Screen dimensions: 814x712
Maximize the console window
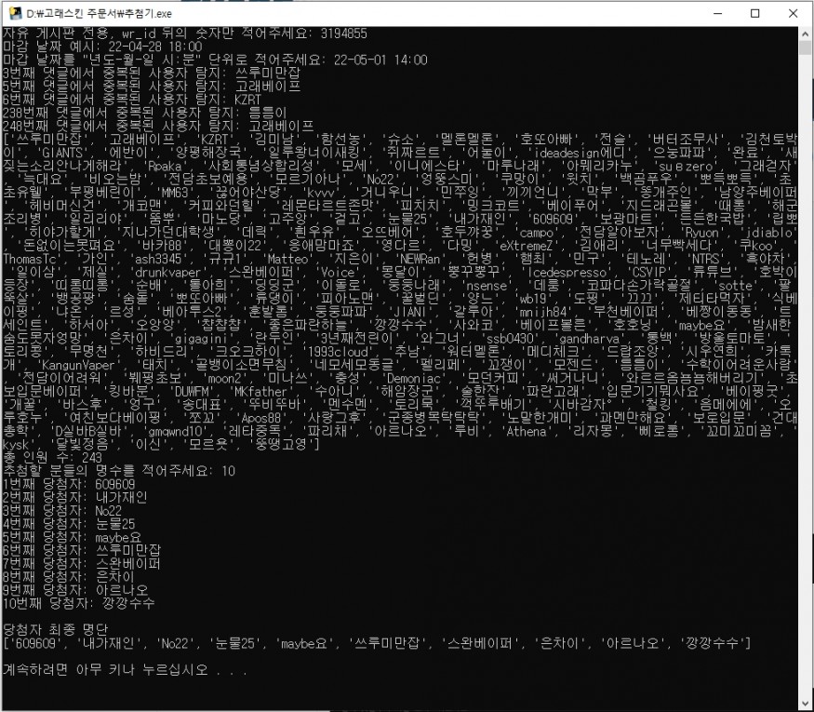point(754,13)
